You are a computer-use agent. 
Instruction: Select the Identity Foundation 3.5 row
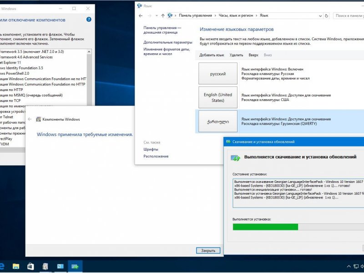click(21, 68)
